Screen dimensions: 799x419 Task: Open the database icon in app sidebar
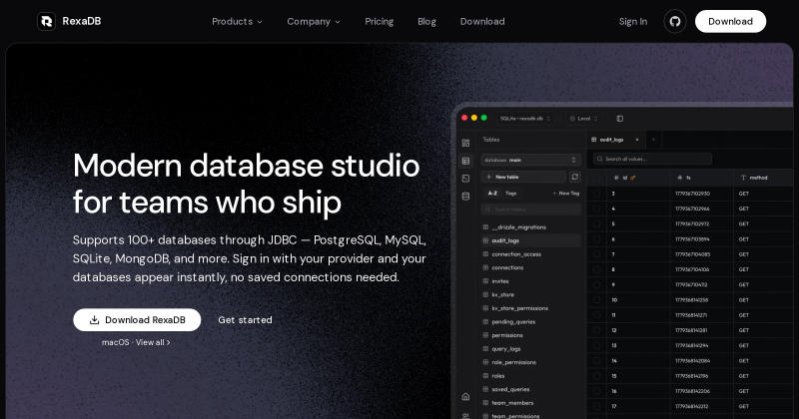tap(465, 196)
